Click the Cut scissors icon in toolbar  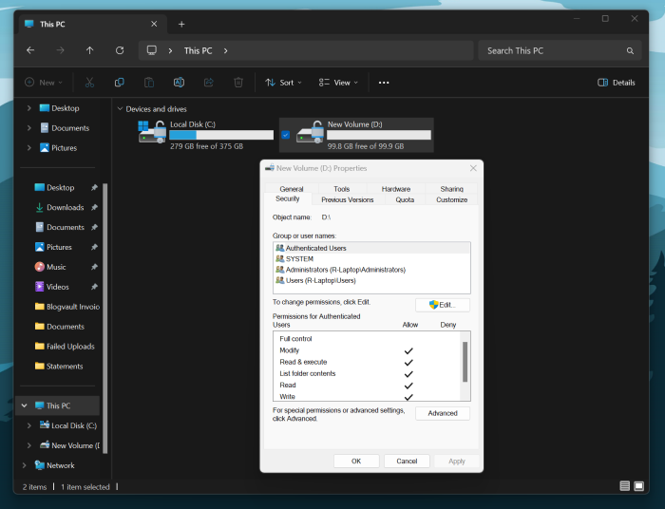click(89, 83)
